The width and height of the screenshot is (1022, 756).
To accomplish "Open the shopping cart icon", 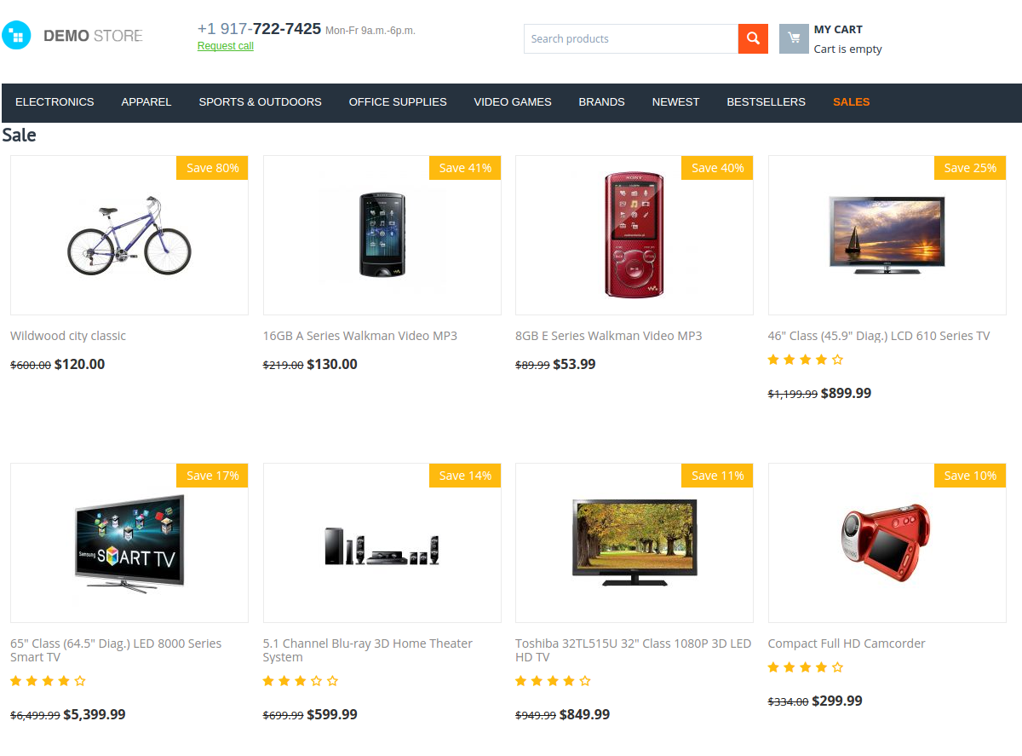I will (x=794, y=38).
